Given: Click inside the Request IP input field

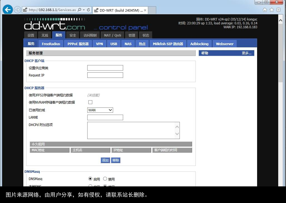Looking at the screenshot, I should (105, 75).
